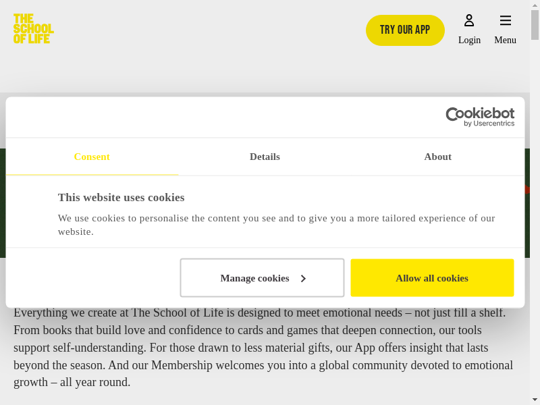Open the hamburger Menu icon
Screen dimensions: 540x405
pyautogui.click(x=505, y=20)
